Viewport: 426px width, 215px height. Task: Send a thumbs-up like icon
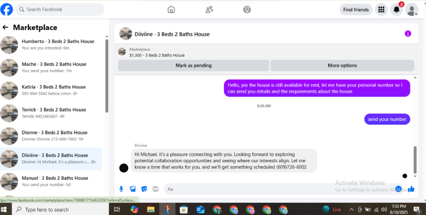411,189
